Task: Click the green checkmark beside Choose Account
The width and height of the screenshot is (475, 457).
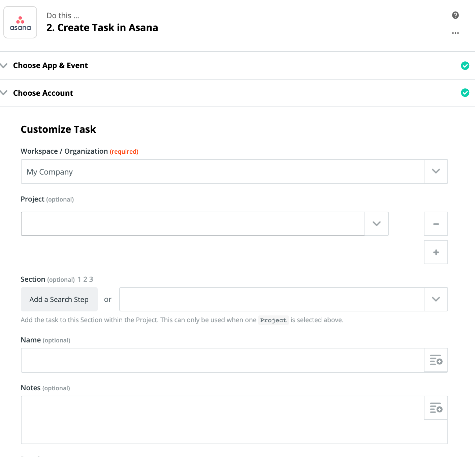Action: [x=465, y=93]
